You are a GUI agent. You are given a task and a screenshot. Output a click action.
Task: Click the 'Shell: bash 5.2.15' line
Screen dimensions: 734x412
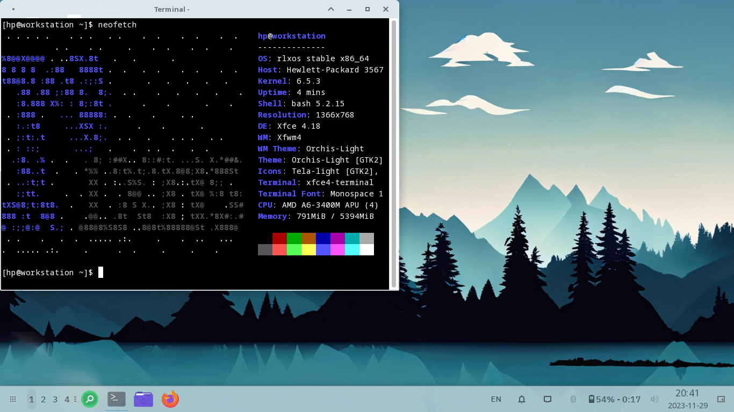301,104
